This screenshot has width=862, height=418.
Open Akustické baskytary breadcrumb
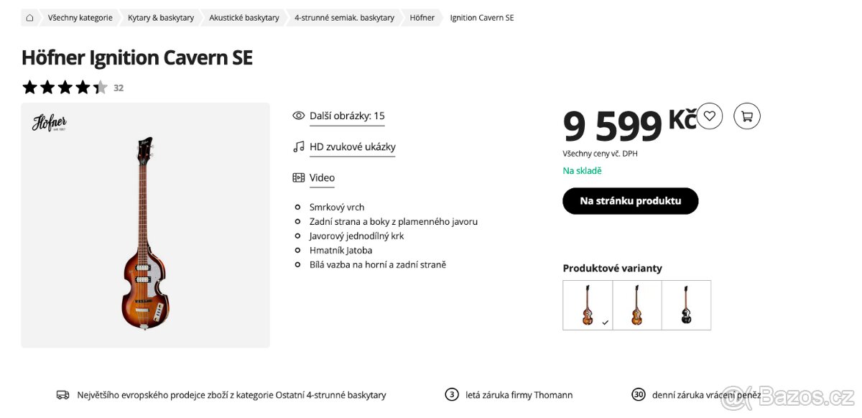click(244, 18)
